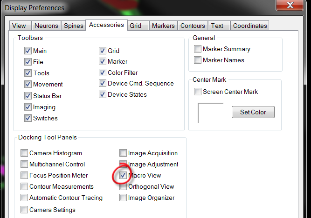Viewport: 311px width, 218px height.
Task: Enable the Camera Histogram panel
Action: [24, 153]
